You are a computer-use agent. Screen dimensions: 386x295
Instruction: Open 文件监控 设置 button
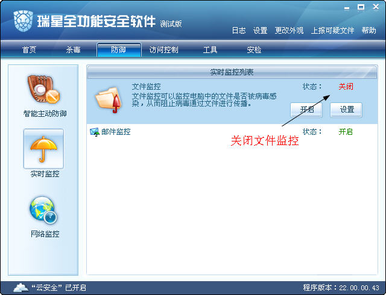346,110
